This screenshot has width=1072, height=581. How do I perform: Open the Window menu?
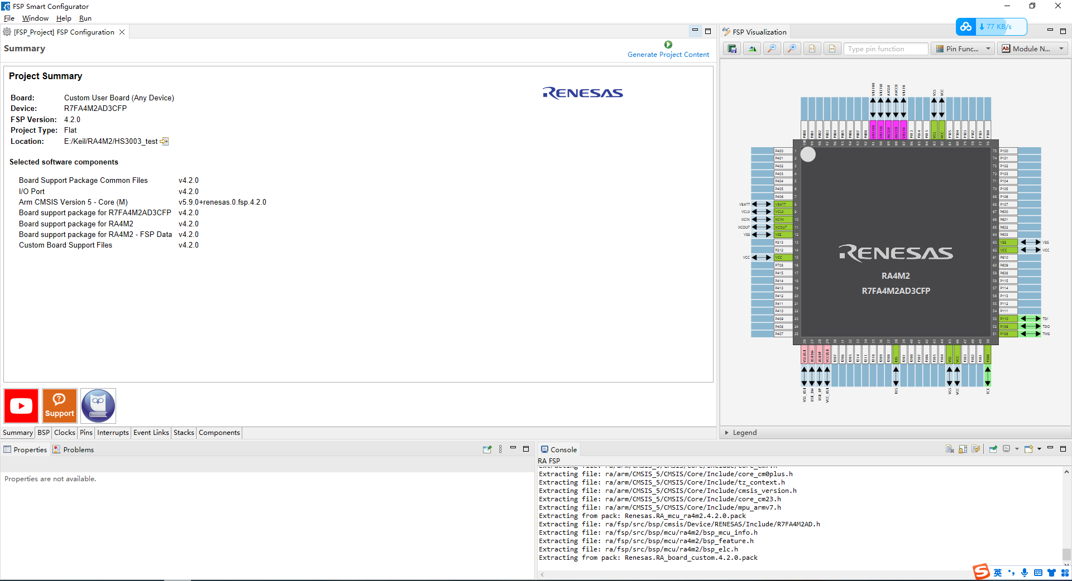pos(35,18)
